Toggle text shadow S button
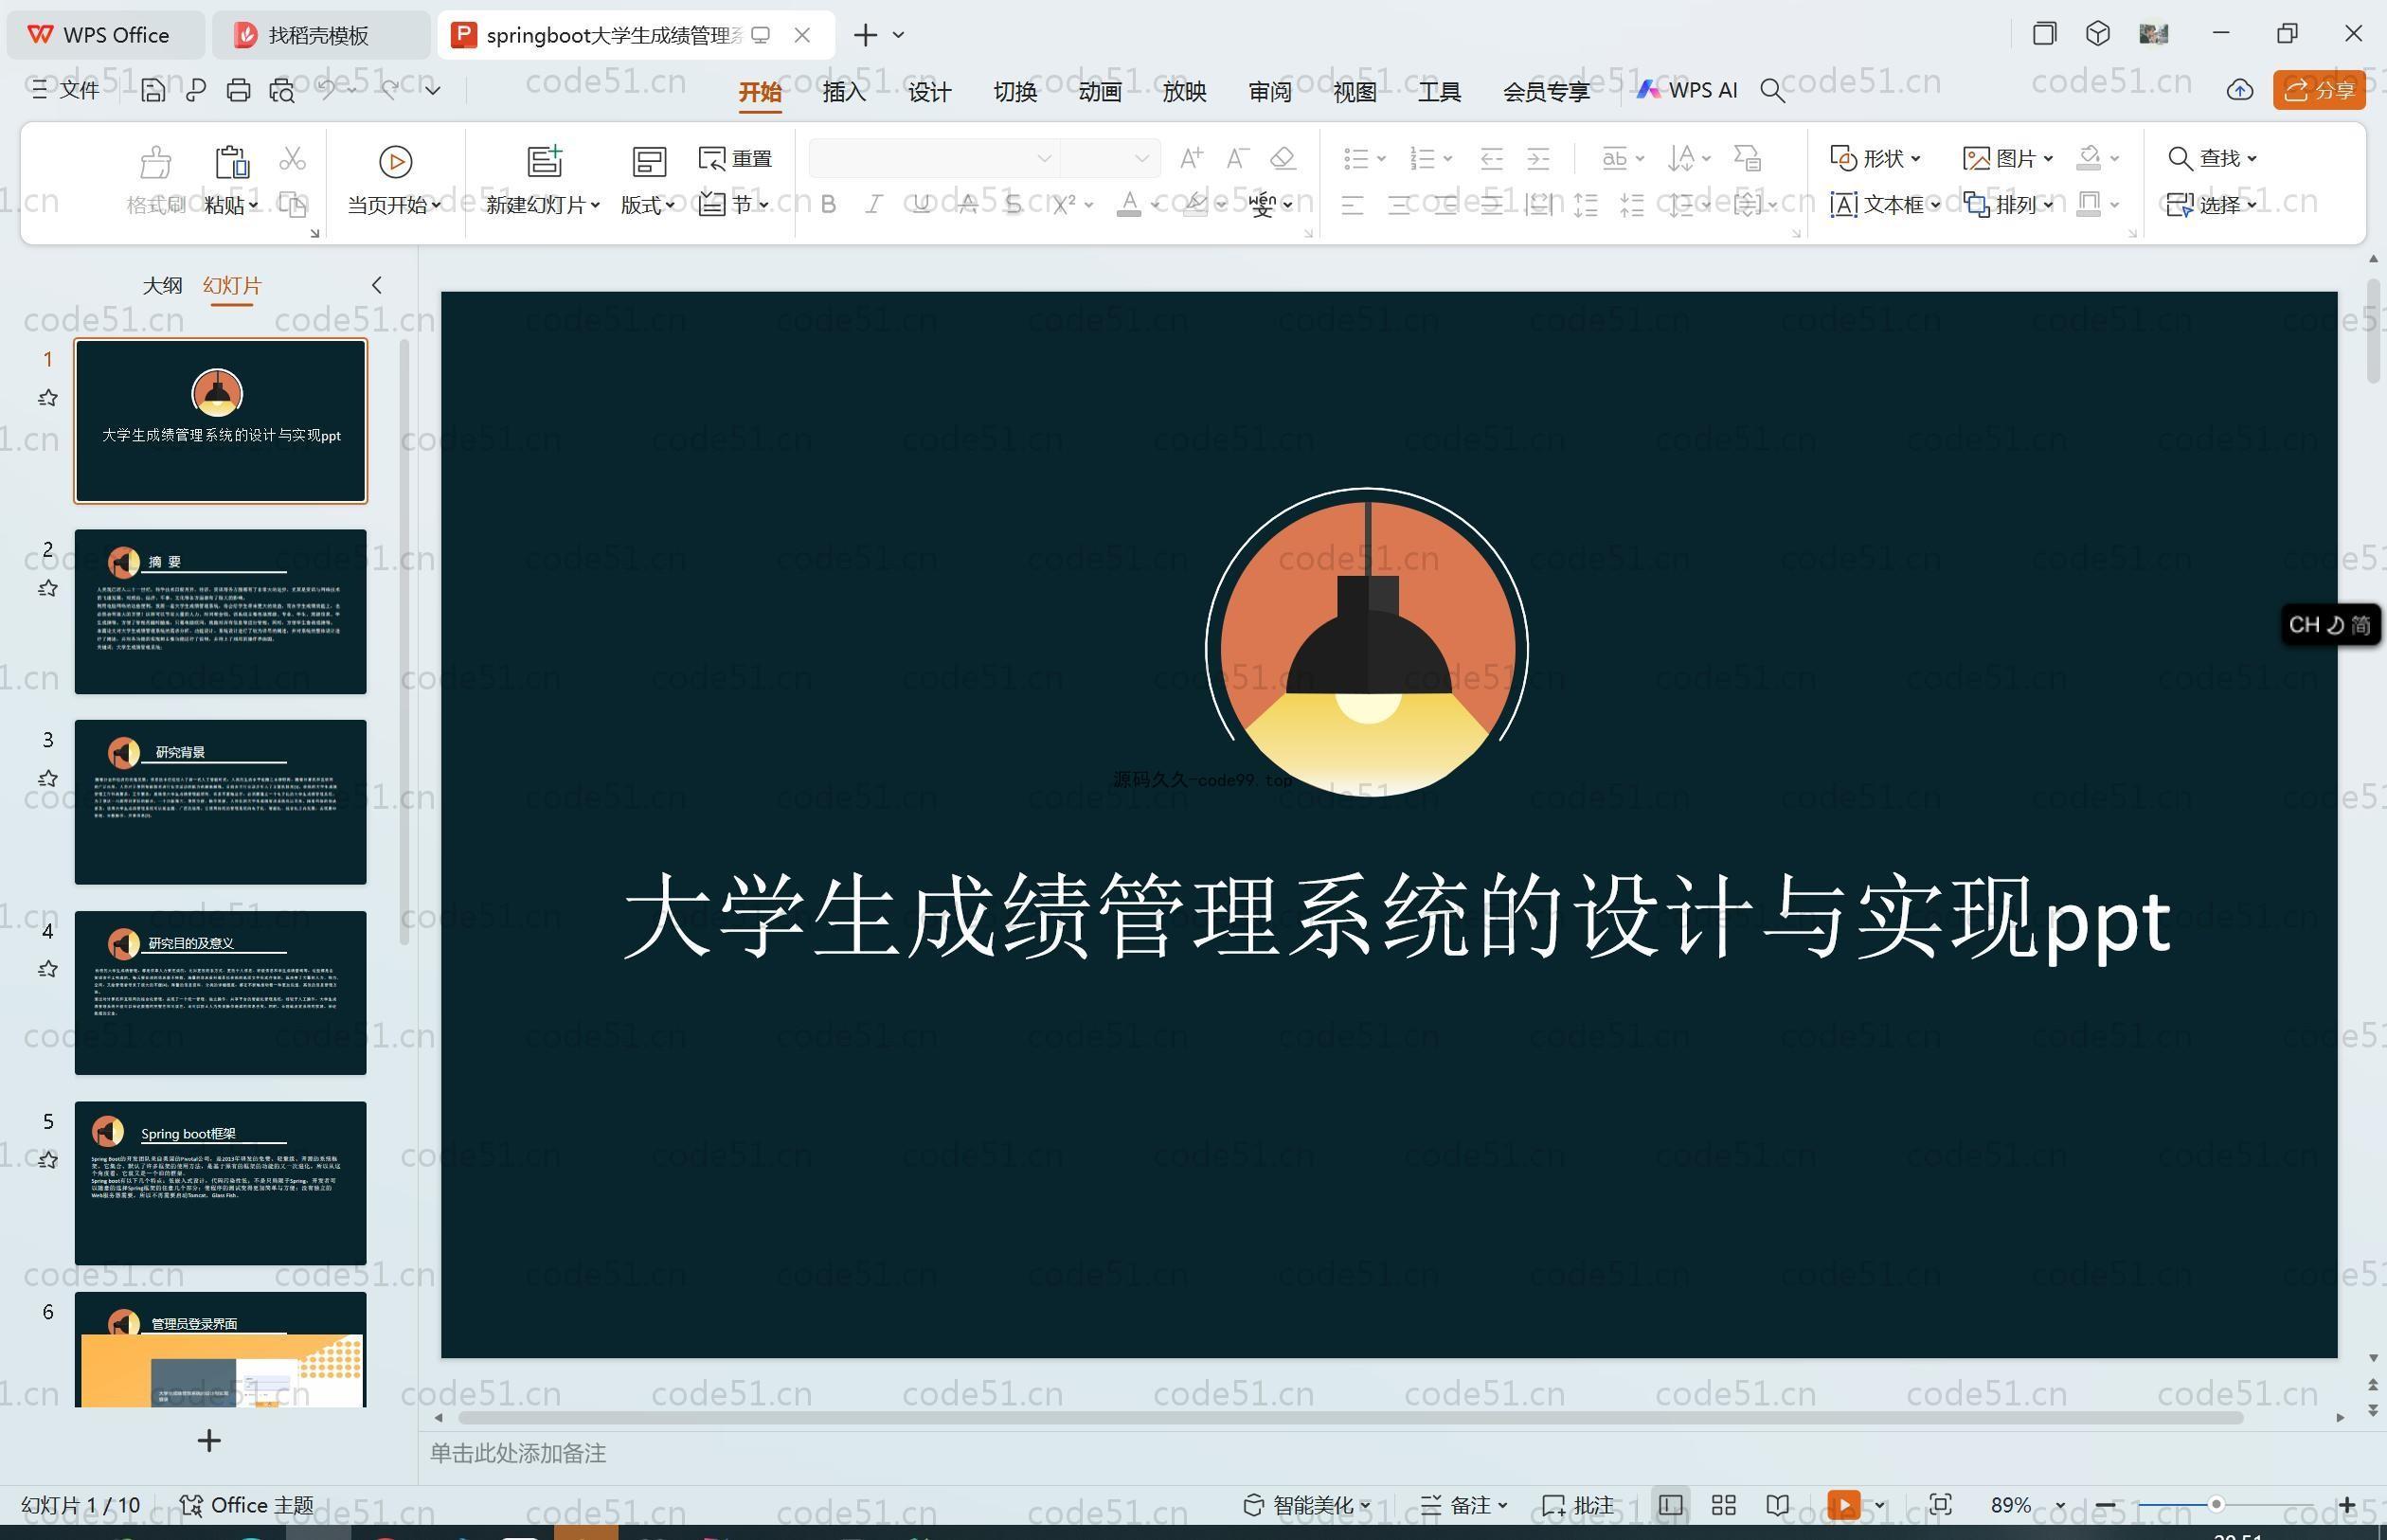The image size is (2387, 1540). click(1013, 204)
